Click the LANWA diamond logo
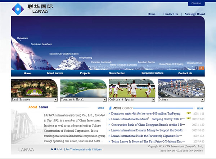 coord(18,9)
